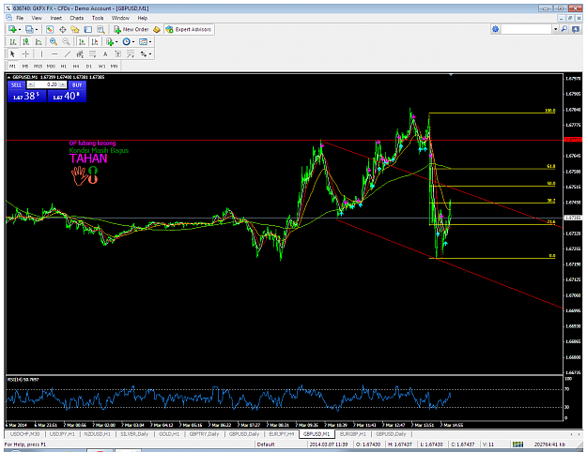587x452 pixels.
Task: Switch to M30 timeframe
Action: coord(51,67)
